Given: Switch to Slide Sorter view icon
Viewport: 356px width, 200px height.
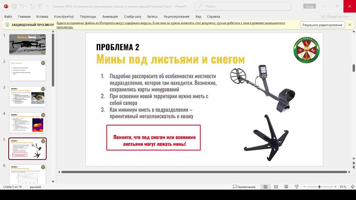Looking at the screenshot, I should (x=276, y=187).
